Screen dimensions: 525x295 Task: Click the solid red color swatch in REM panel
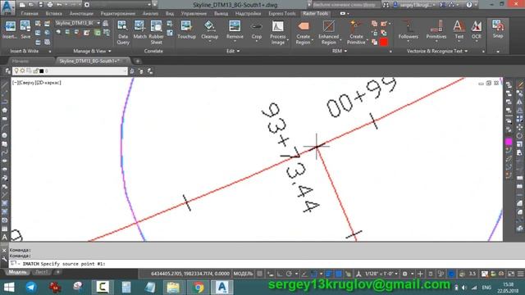(x=384, y=42)
